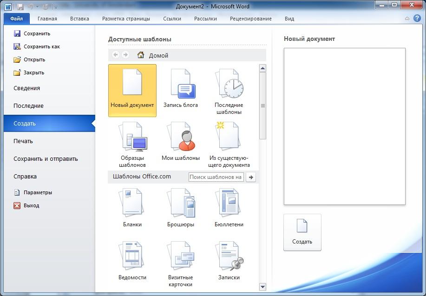Switch to the Ссылки tab
Image resolution: width=426 pixels, height=296 pixels.
[x=172, y=19]
